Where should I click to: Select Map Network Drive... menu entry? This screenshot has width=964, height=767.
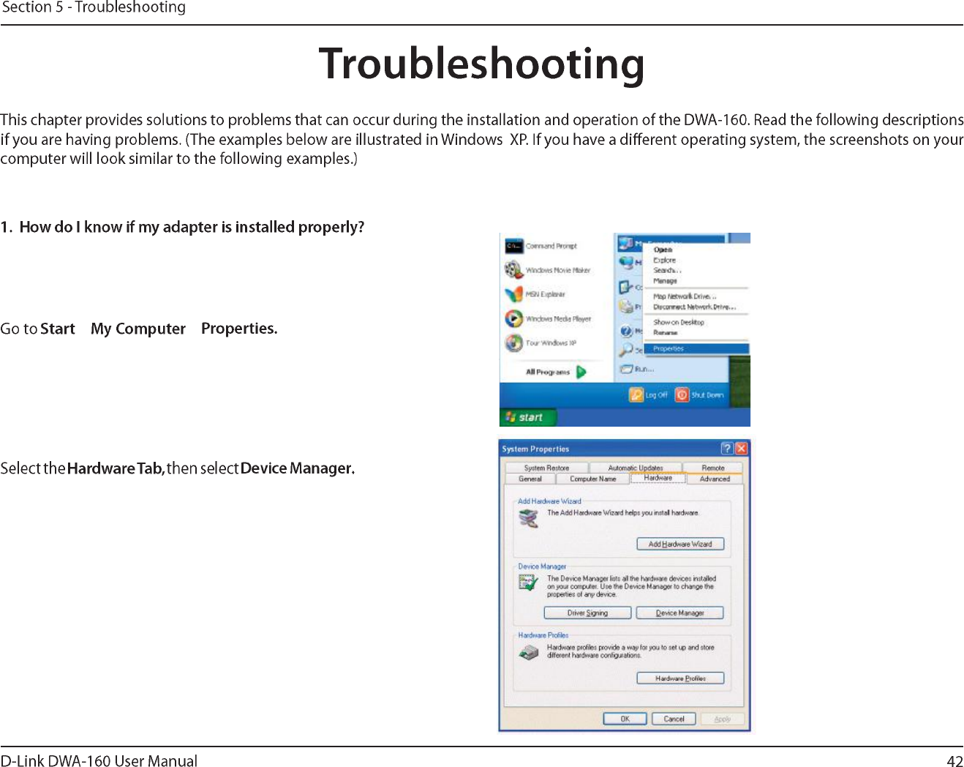pos(685,296)
